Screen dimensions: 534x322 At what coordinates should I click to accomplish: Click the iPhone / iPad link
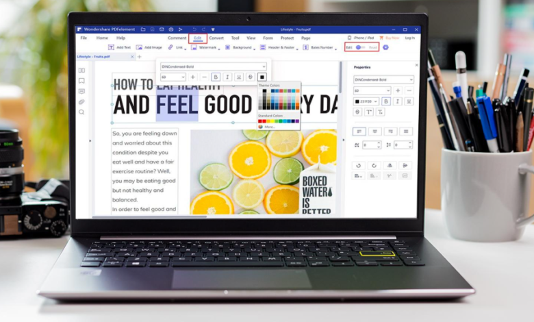coord(361,38)
